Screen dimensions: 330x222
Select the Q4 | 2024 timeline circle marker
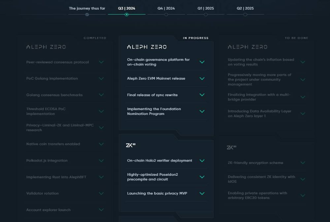166,15
